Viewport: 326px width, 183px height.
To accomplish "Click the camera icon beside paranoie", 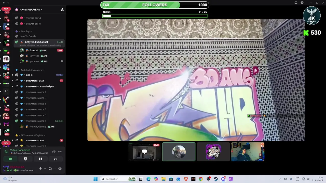I will tap(62, 61).
